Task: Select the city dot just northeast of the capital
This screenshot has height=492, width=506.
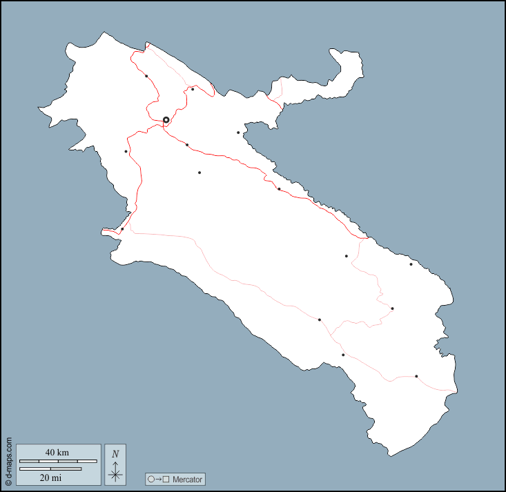Action: coord(193,89)
